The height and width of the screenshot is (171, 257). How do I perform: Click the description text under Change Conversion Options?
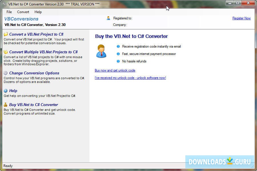44,80
